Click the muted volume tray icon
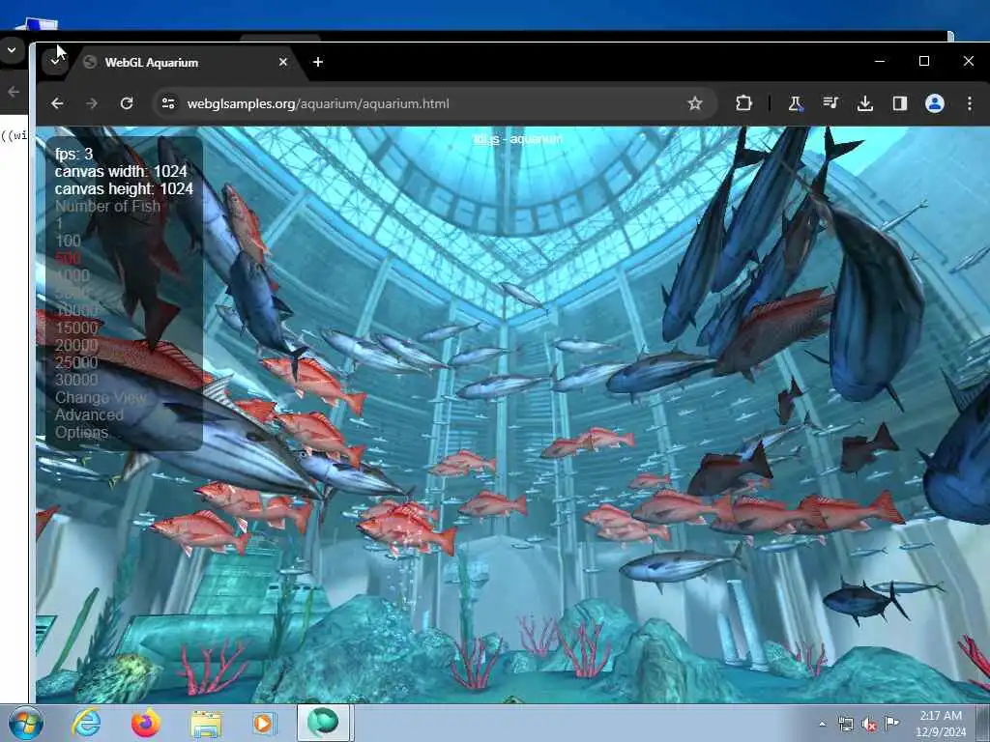Viewport: 990px width, 742px height. tap(869, 724)
